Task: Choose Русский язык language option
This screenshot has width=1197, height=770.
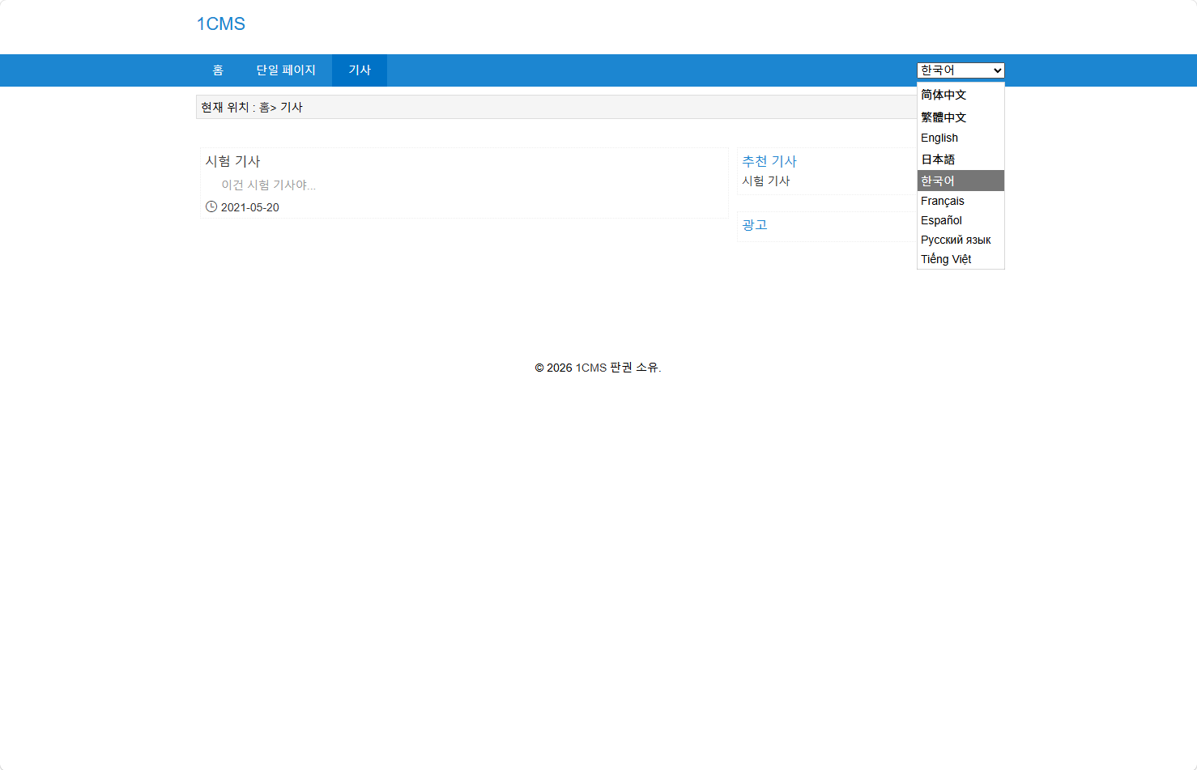Action: tap(956, 240)
